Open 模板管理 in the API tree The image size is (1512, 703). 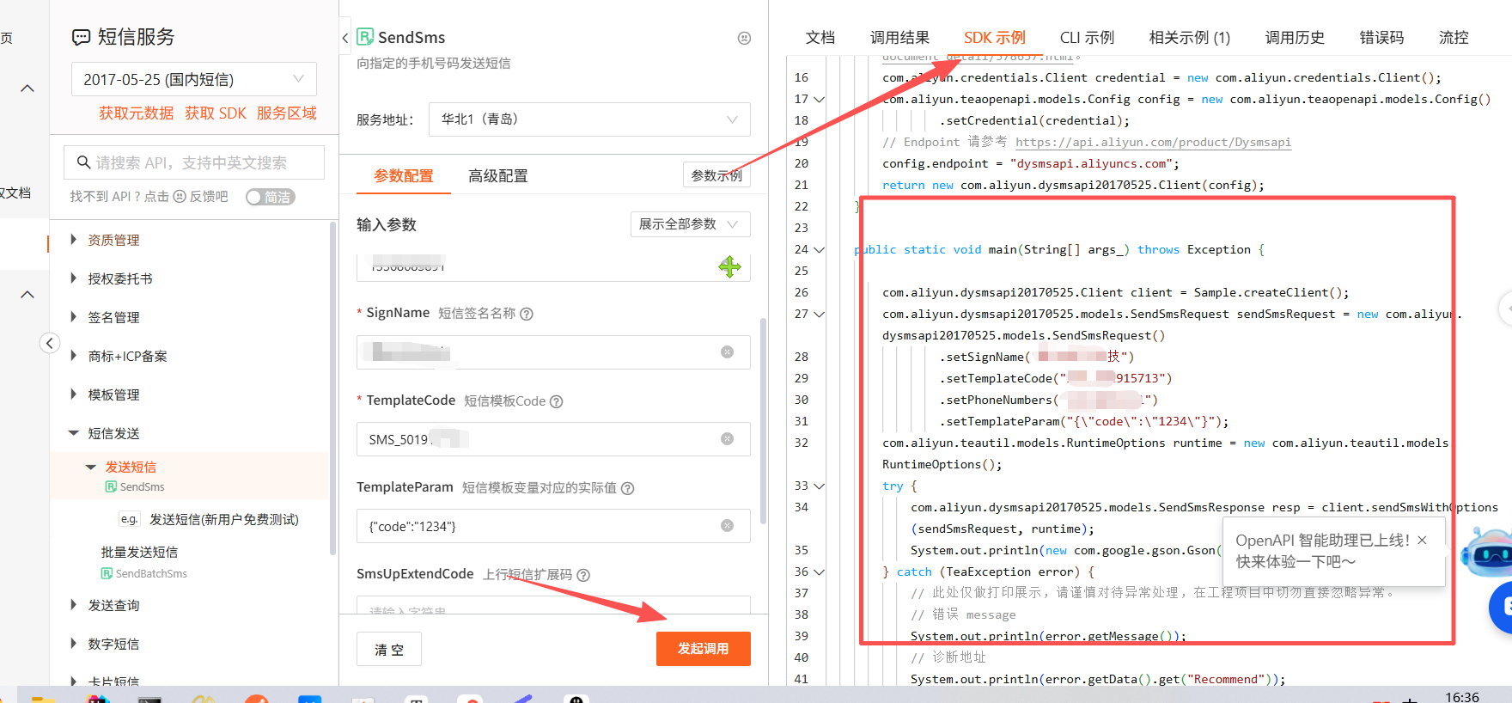(113, 394)
